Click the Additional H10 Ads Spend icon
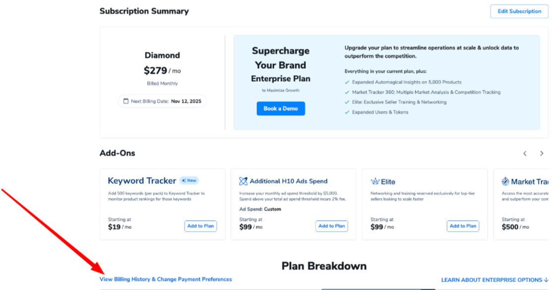The height and width of the screenshot is (290, 552). coord(244,181)
